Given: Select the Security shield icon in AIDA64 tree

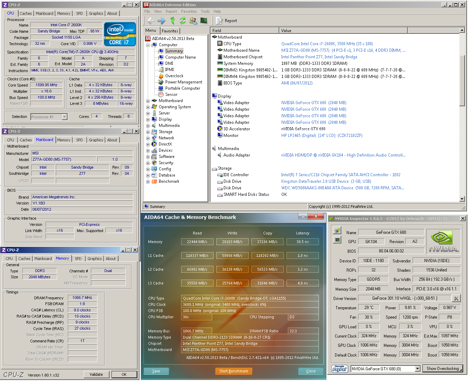Looking at the screenshot, I should [x=154, y=163].
